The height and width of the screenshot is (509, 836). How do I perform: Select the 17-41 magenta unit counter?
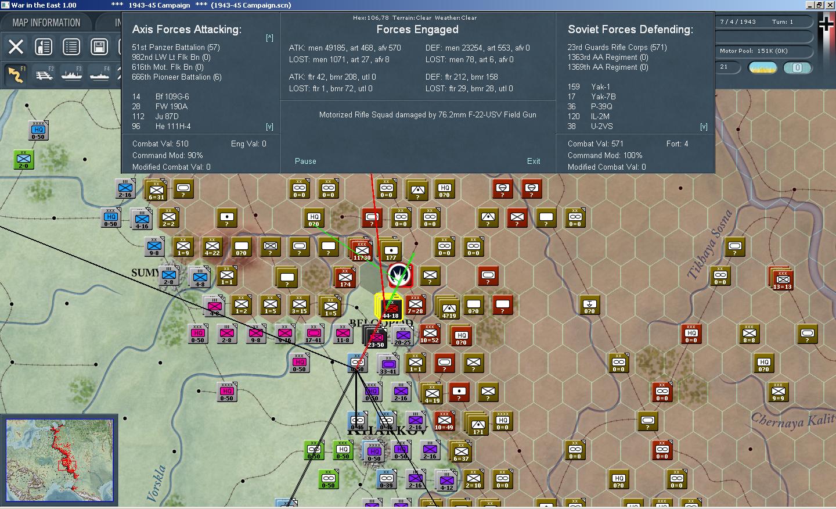[x=313, y=334]
